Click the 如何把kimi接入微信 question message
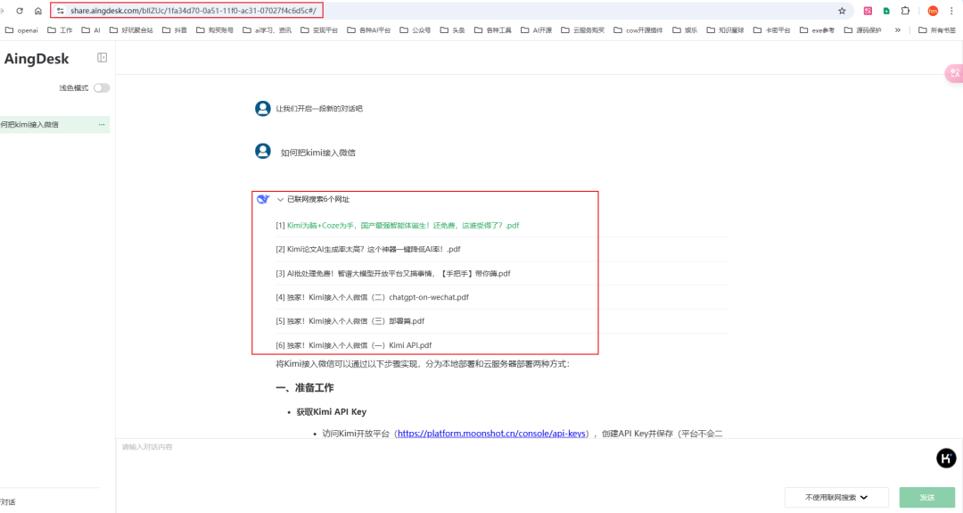This screenshot has height=513, width=963. (317, 153)
